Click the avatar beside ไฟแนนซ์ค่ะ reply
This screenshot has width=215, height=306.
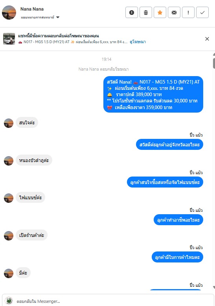pos(9,198)
